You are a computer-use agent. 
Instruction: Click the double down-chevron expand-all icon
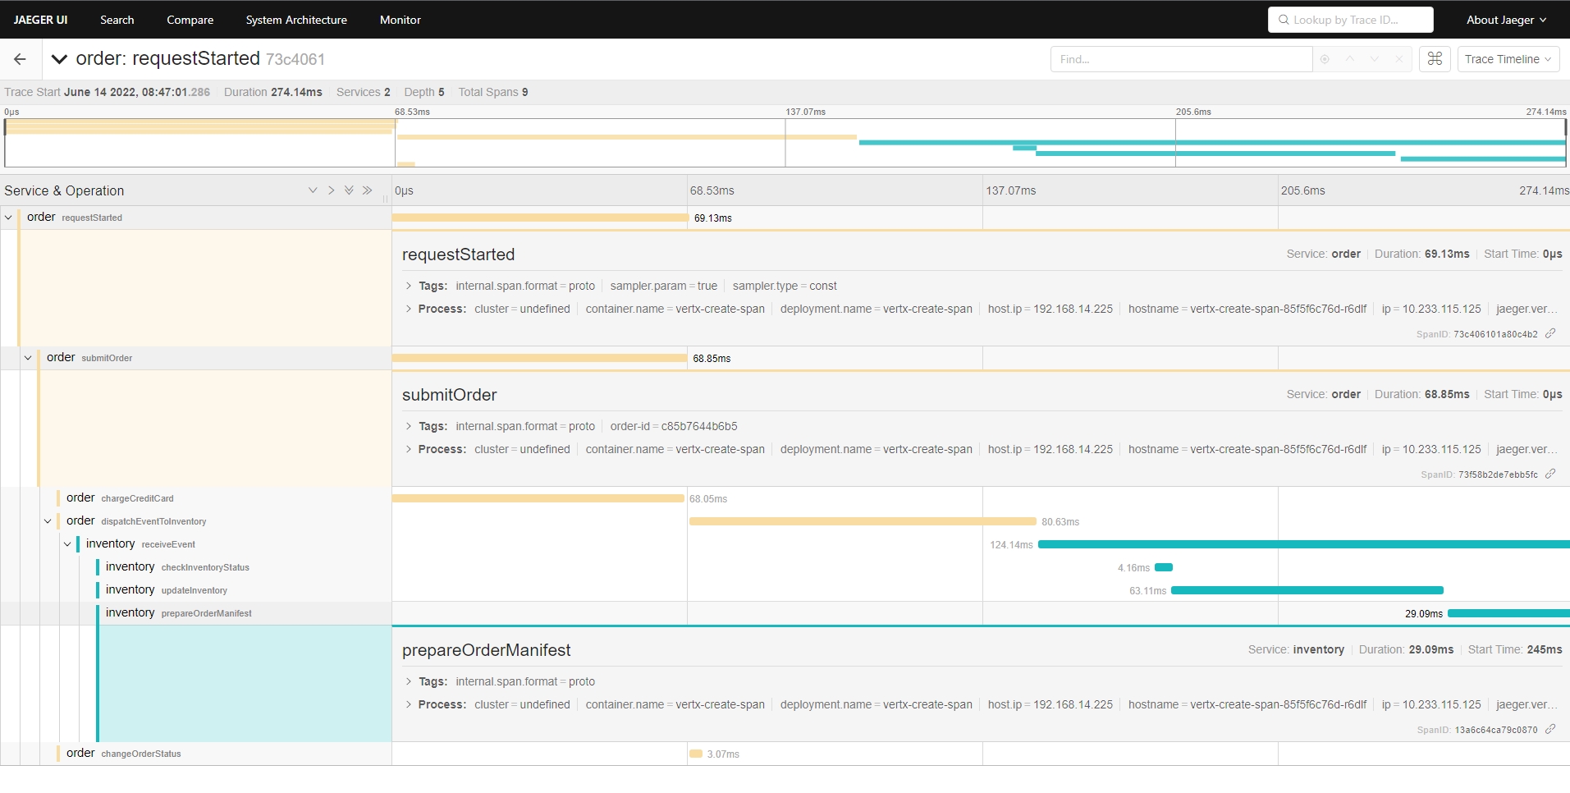tap(349, 190)
